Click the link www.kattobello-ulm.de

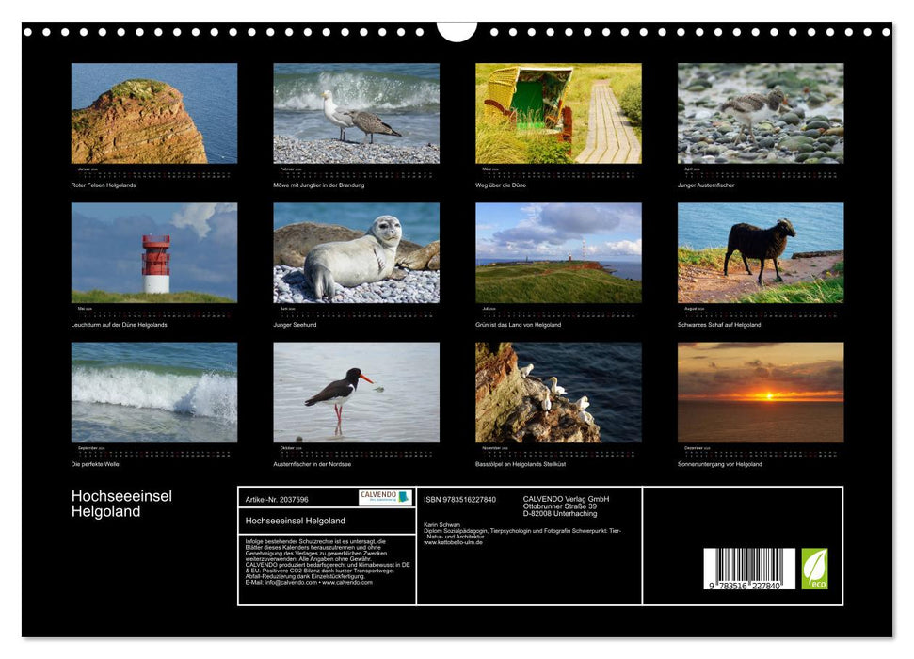pos(453,541)
